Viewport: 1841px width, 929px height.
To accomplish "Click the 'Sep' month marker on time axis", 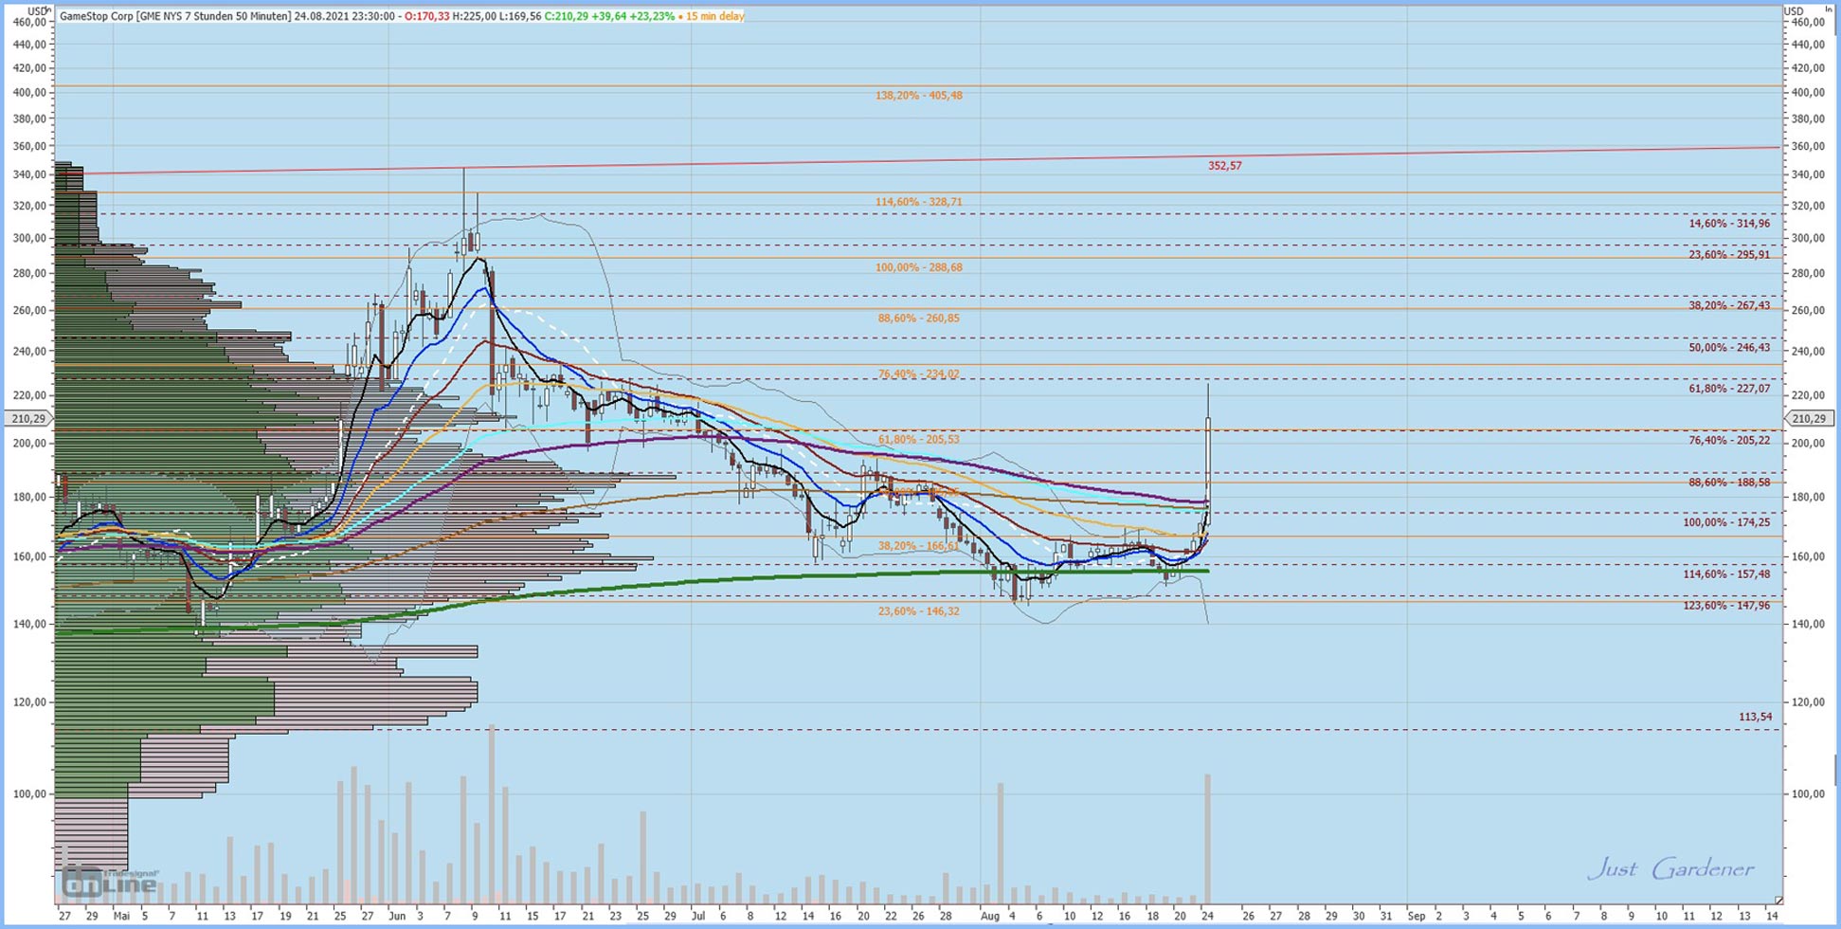I will (1417, 917).
